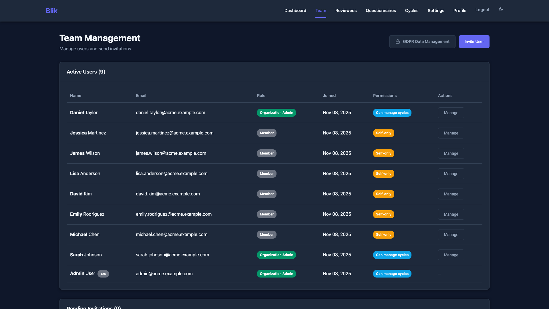Toggle Daniel Taylor's Can manage cycles badge
This screenshot has height=309, width=549.
point(392,112)
